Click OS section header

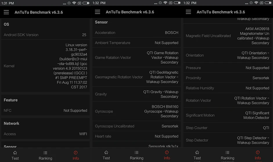(6, 24)
